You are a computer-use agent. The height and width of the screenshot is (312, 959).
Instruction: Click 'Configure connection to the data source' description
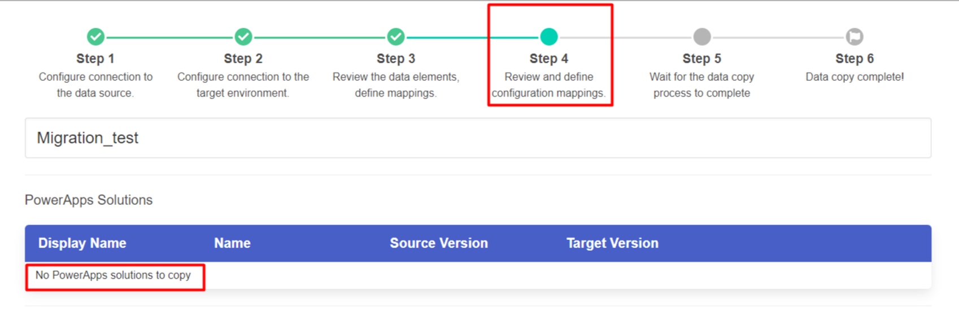[x=95, y=85]
